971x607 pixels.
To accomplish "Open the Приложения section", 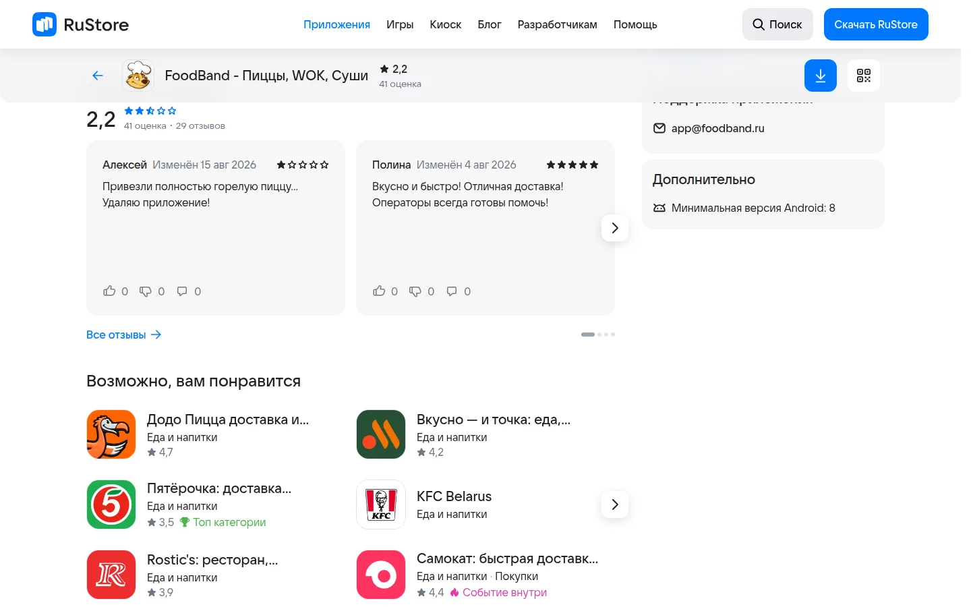I will (x=336, y=24).
